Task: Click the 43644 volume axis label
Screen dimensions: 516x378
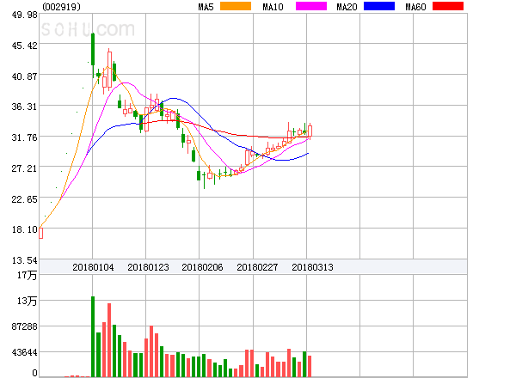Action: coord(25,352)
